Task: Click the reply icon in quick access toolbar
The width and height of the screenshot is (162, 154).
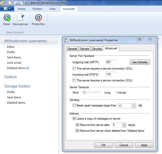Action: coord(16,3)
